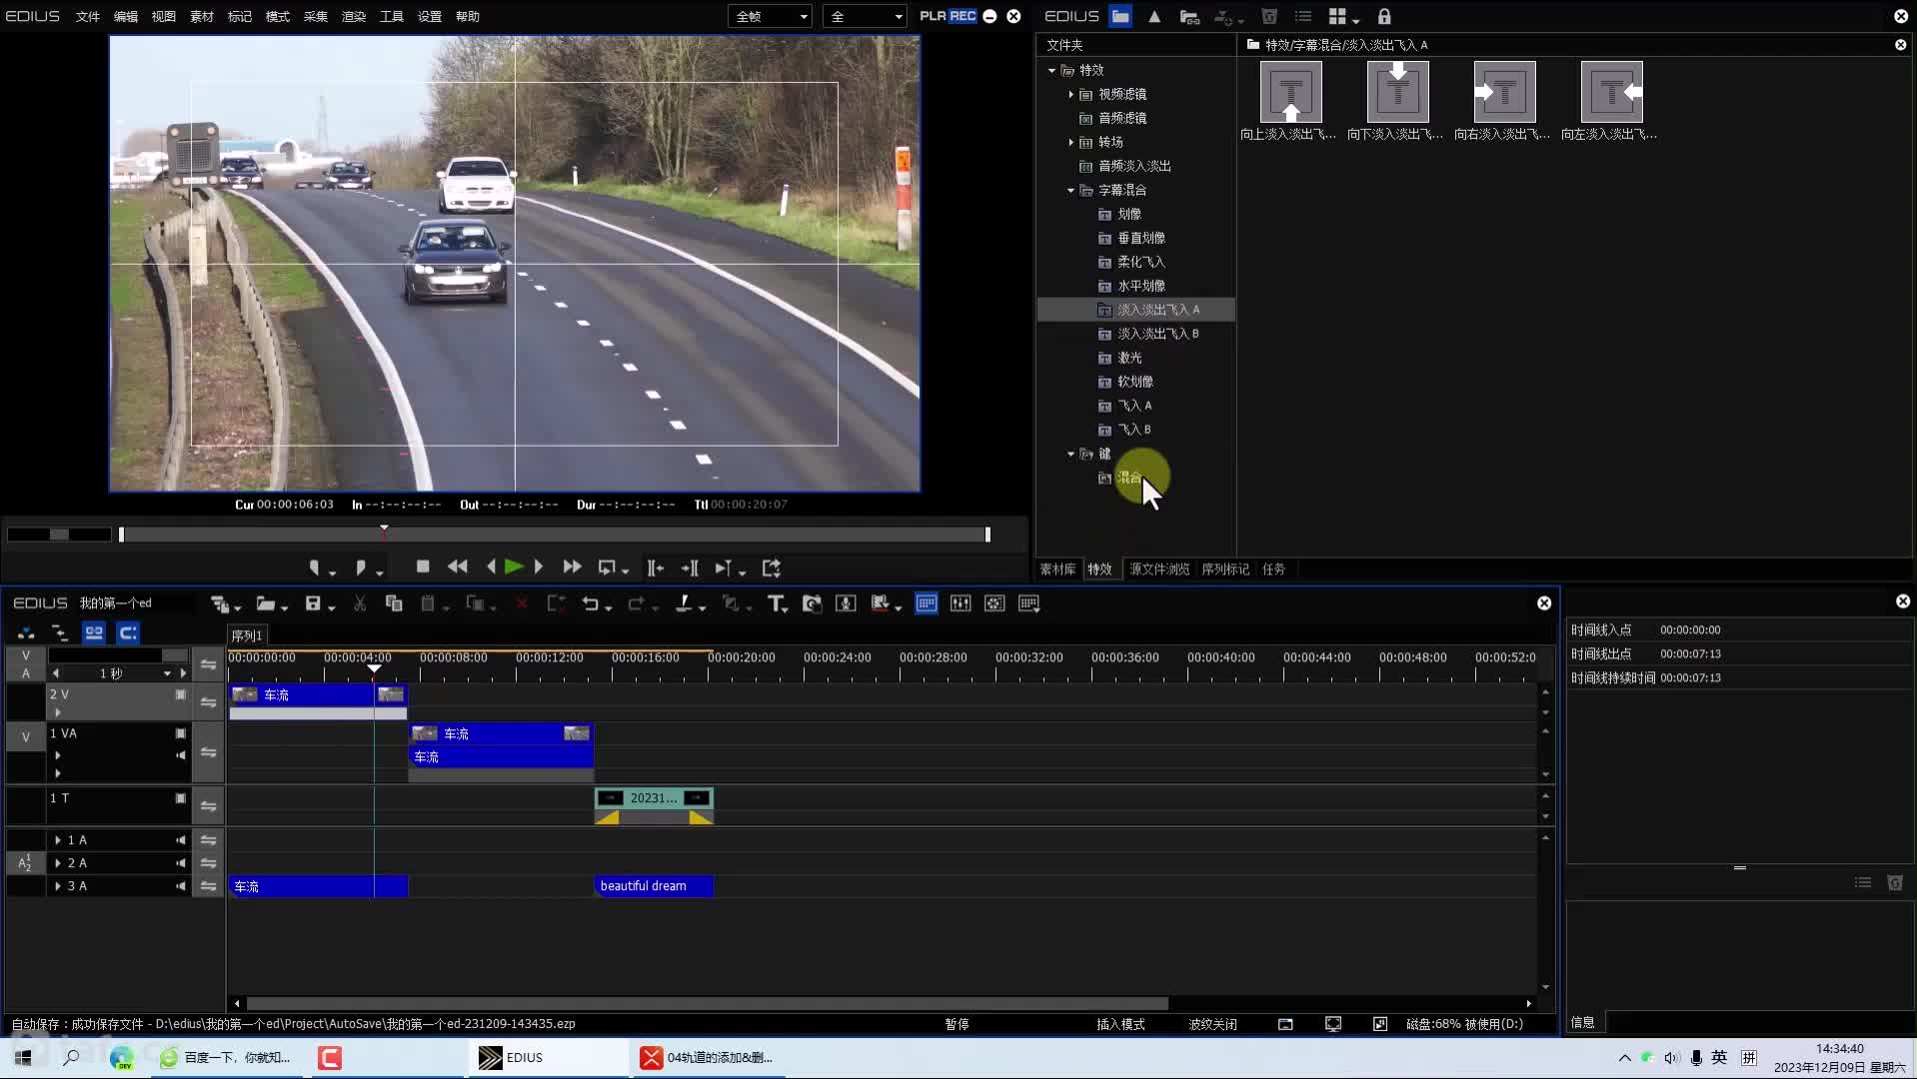This screenshot has width=1917, height=1079.
Task: Click the player position scrub bar
Action: tap(555, 535)
